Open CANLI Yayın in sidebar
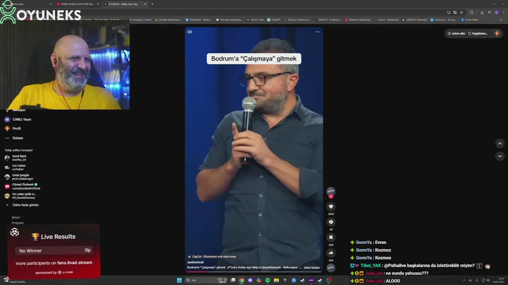508x285 pixels. point(18,119)
